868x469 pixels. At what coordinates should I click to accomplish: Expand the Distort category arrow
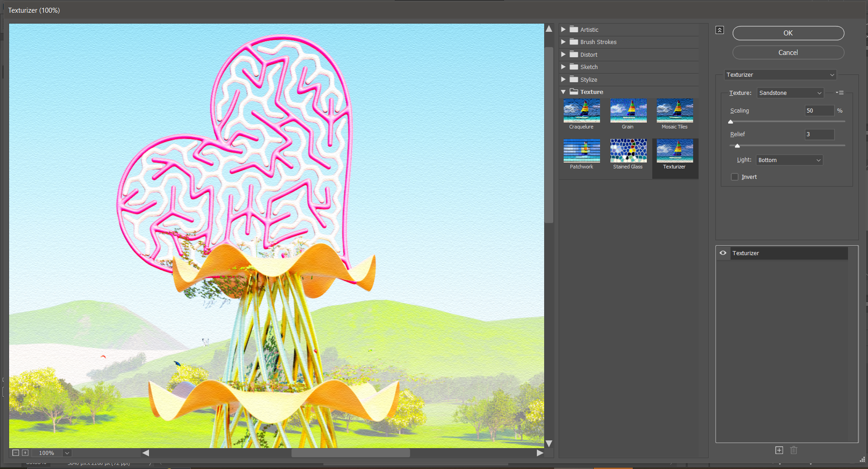tap(563, 54)
